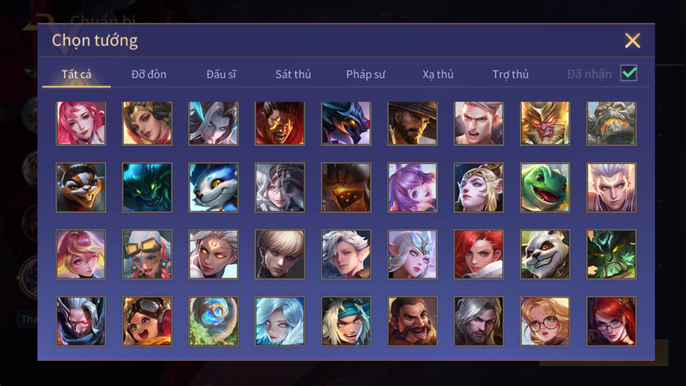
Task: Filter heroes by Xạ thủ tab
Action: click(x=438, y=74)
